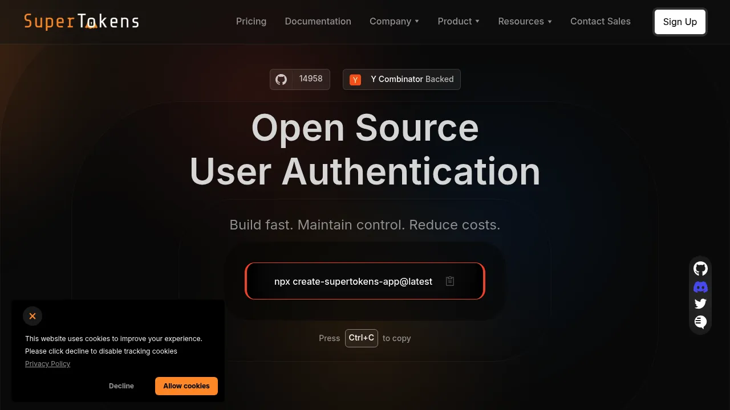The height and width of the screenshot is (410, 730).
Task: Open Contact Sales page
Action: point(601,21)
